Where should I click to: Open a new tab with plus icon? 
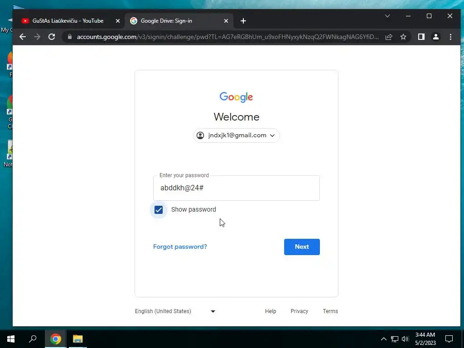[x=243, y=21]
